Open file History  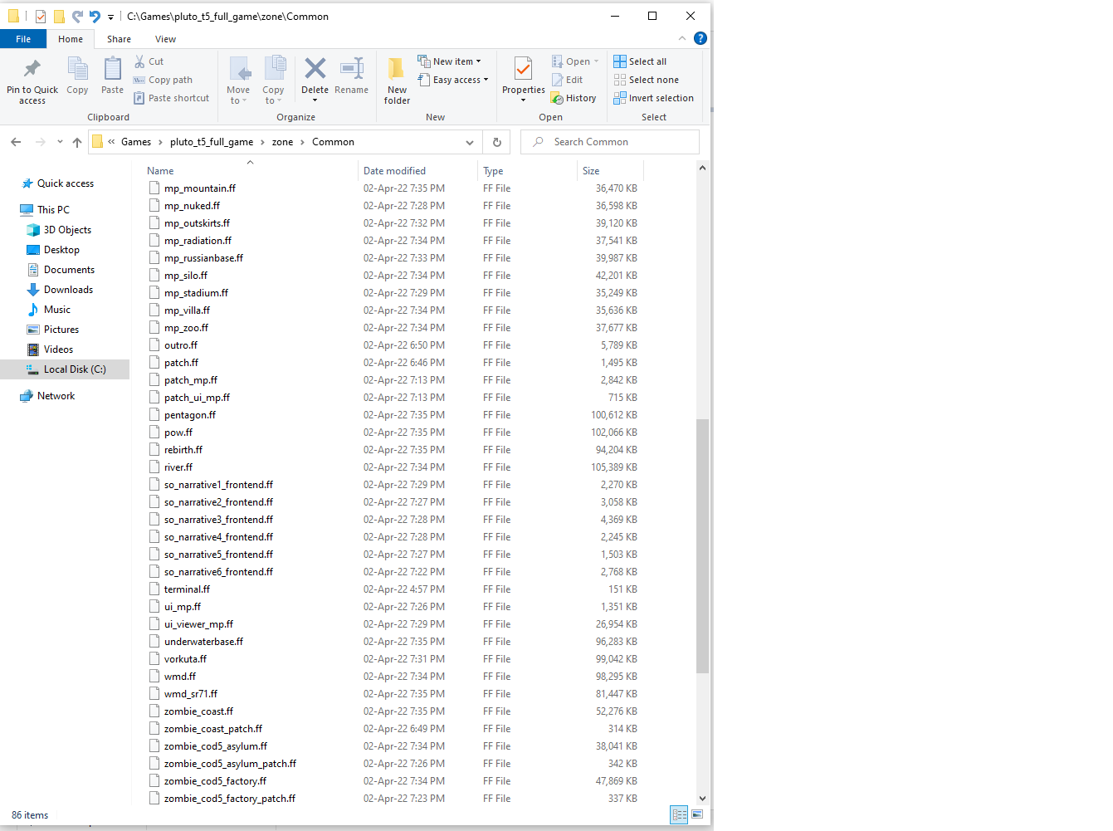pos(574,98)
